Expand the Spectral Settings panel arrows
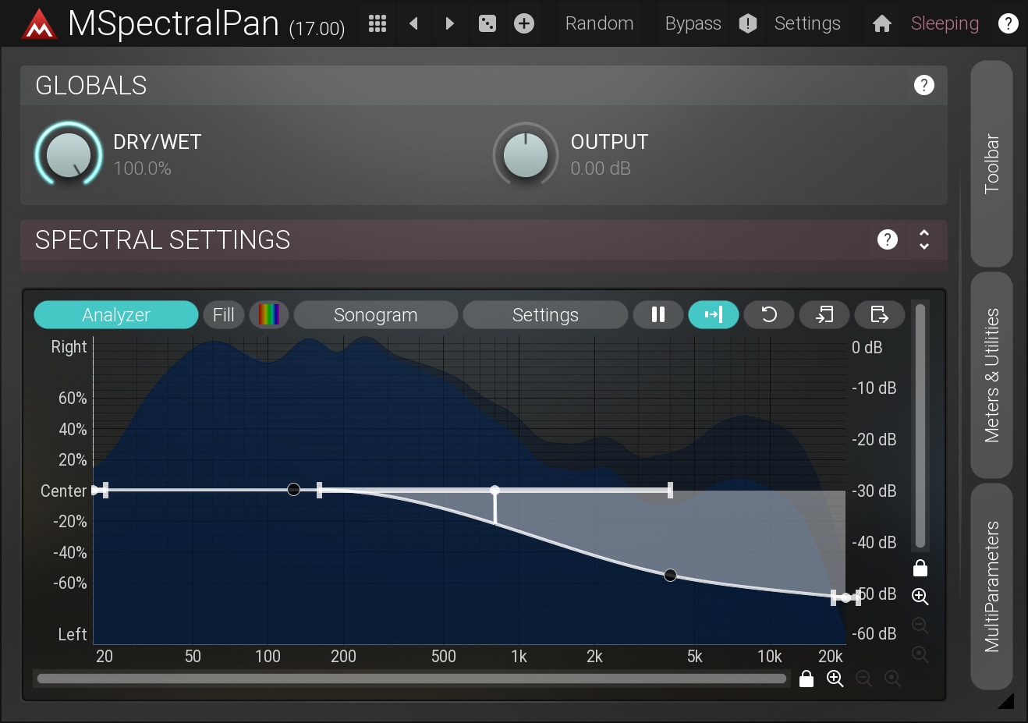The image size is (1028, 723). click(x=924, y=239)
